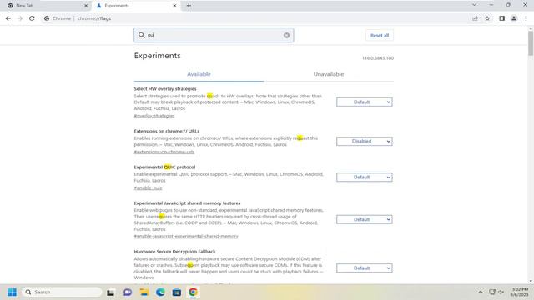Open the #enable-javascript-experimental-shared-memory link

coord(186,236)
